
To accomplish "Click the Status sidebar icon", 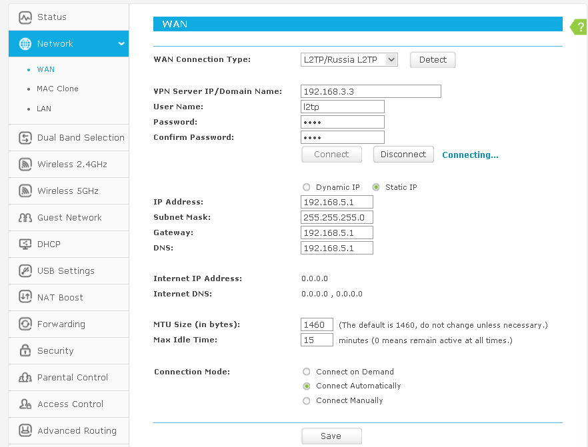I will (25, 17).
